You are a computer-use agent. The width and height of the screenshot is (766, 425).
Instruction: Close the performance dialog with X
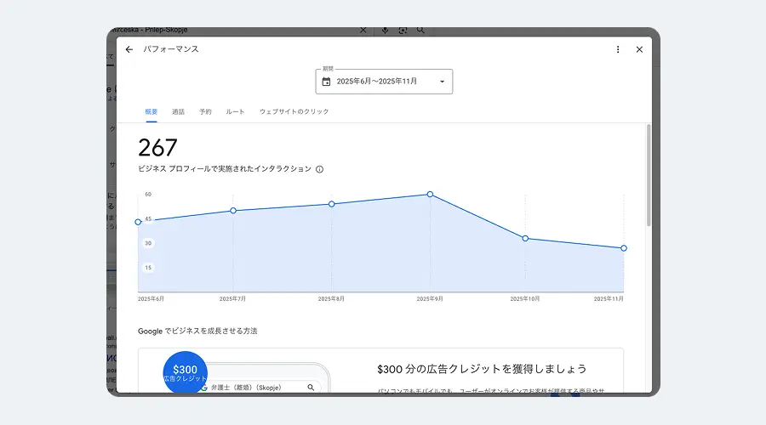[x=639, y=49]
